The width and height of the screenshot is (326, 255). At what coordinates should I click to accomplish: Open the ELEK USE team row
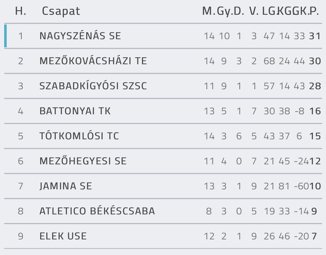163,236
